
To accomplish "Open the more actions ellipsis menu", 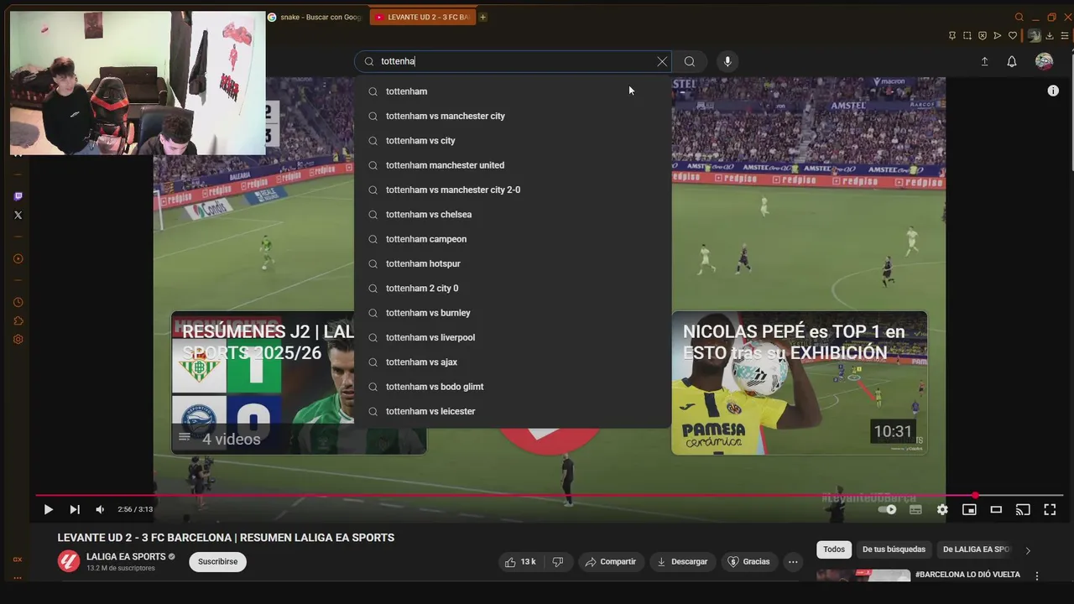I will [x=793, y=562].
